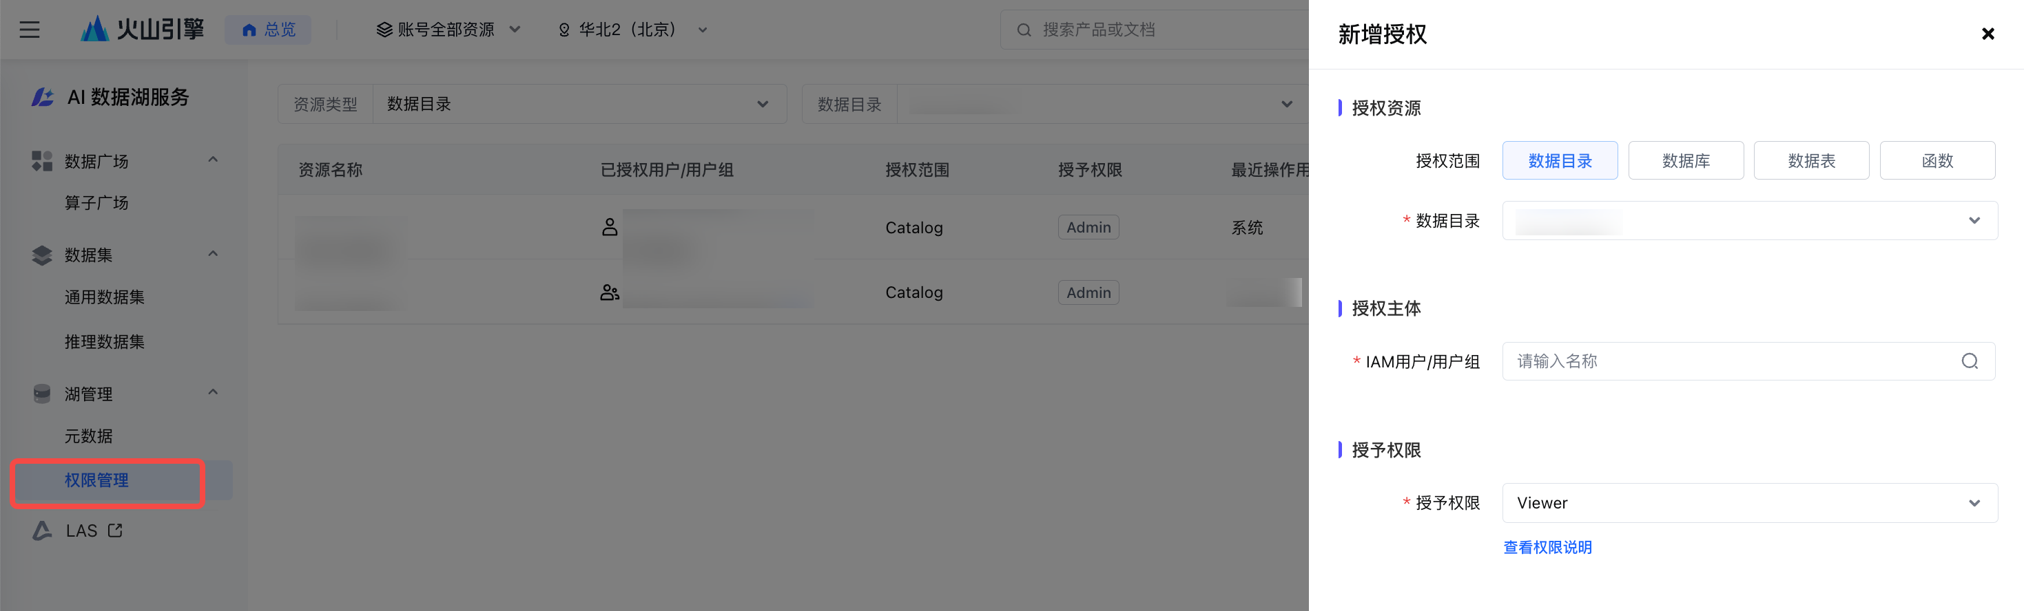
Task: Click the search magnifier icon in top bar
Action: pos(1024,30)
